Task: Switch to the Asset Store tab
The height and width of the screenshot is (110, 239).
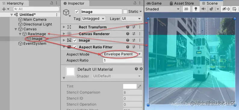Action: (x=182, y=3)
